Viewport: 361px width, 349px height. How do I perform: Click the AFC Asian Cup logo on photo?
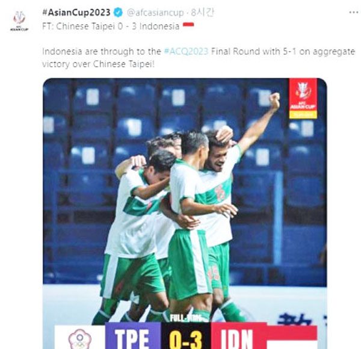pos(303,98)
